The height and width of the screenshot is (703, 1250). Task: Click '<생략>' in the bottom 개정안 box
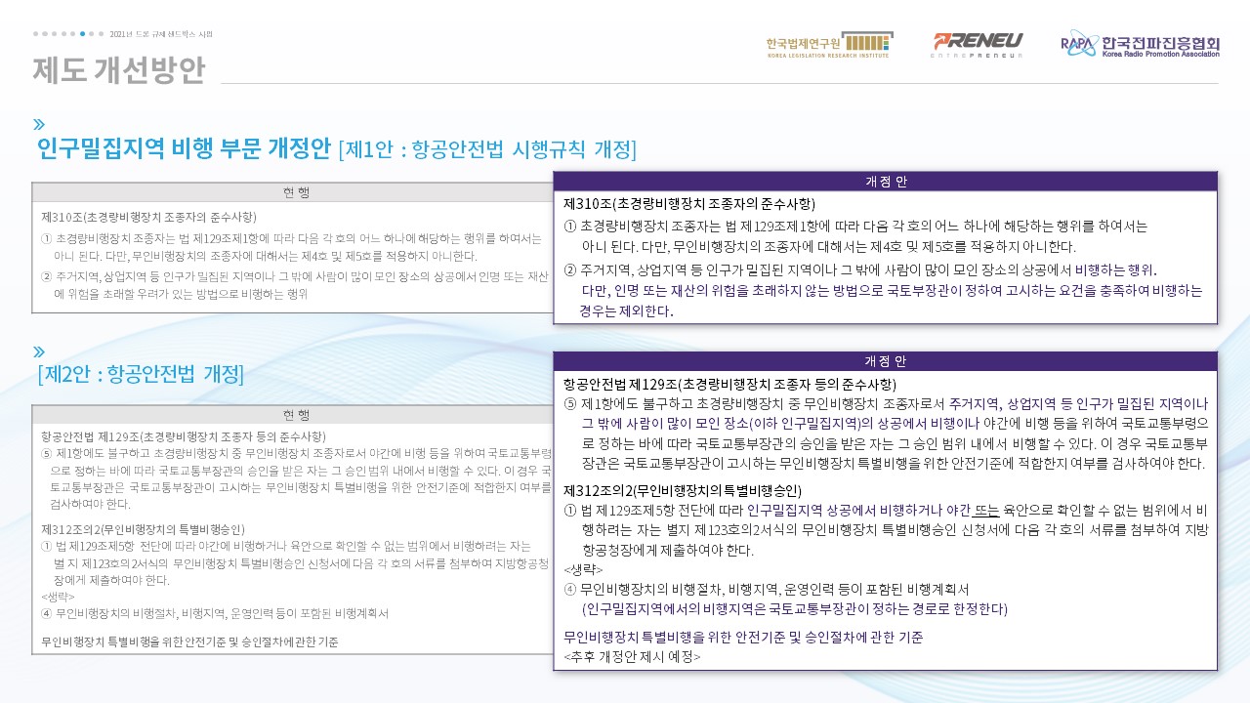(583, 569)
